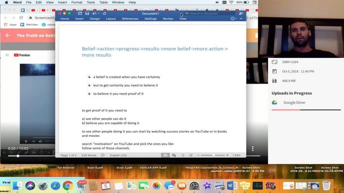Click the heading text starting with Belief->action
344x193 pixels.
155,52
